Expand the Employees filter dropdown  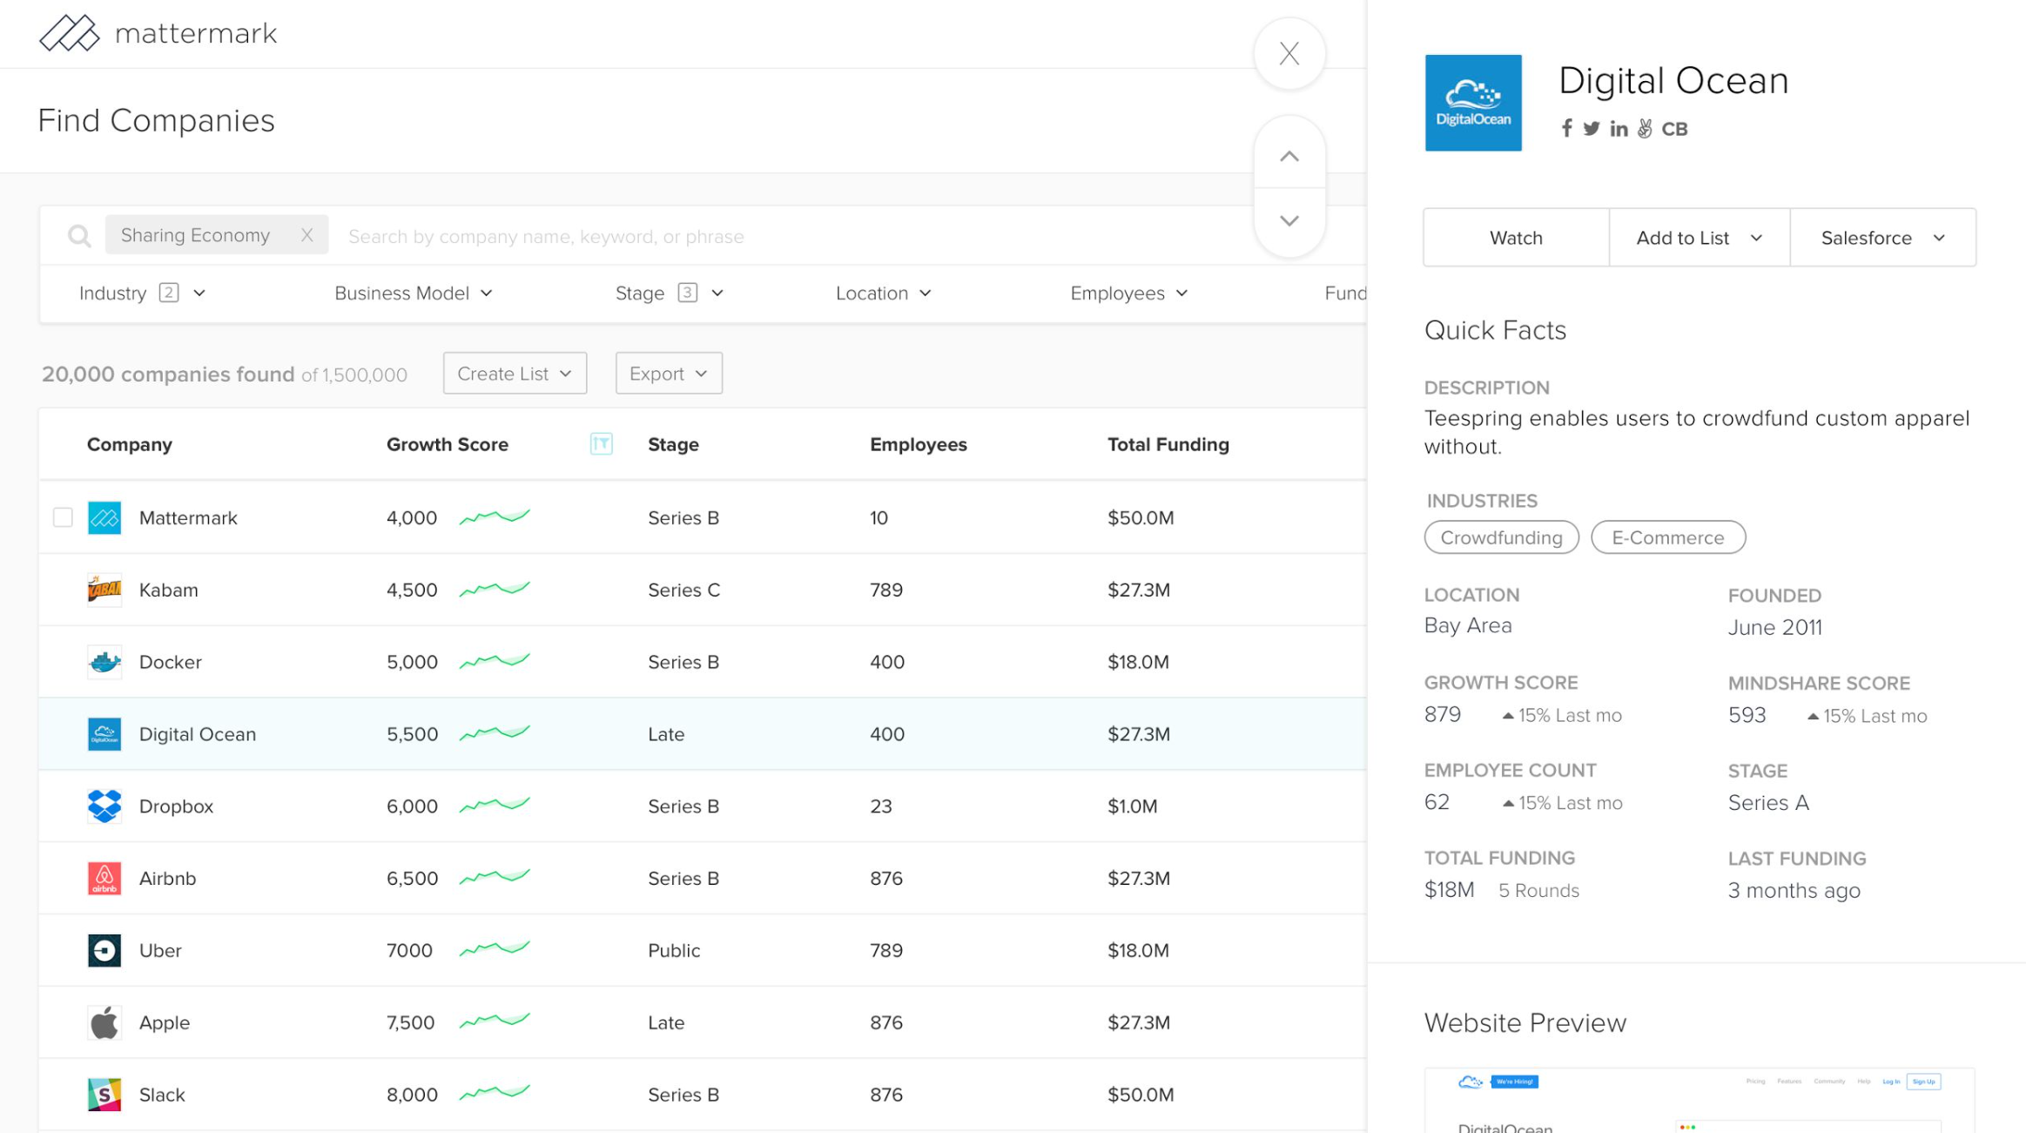1129,293
